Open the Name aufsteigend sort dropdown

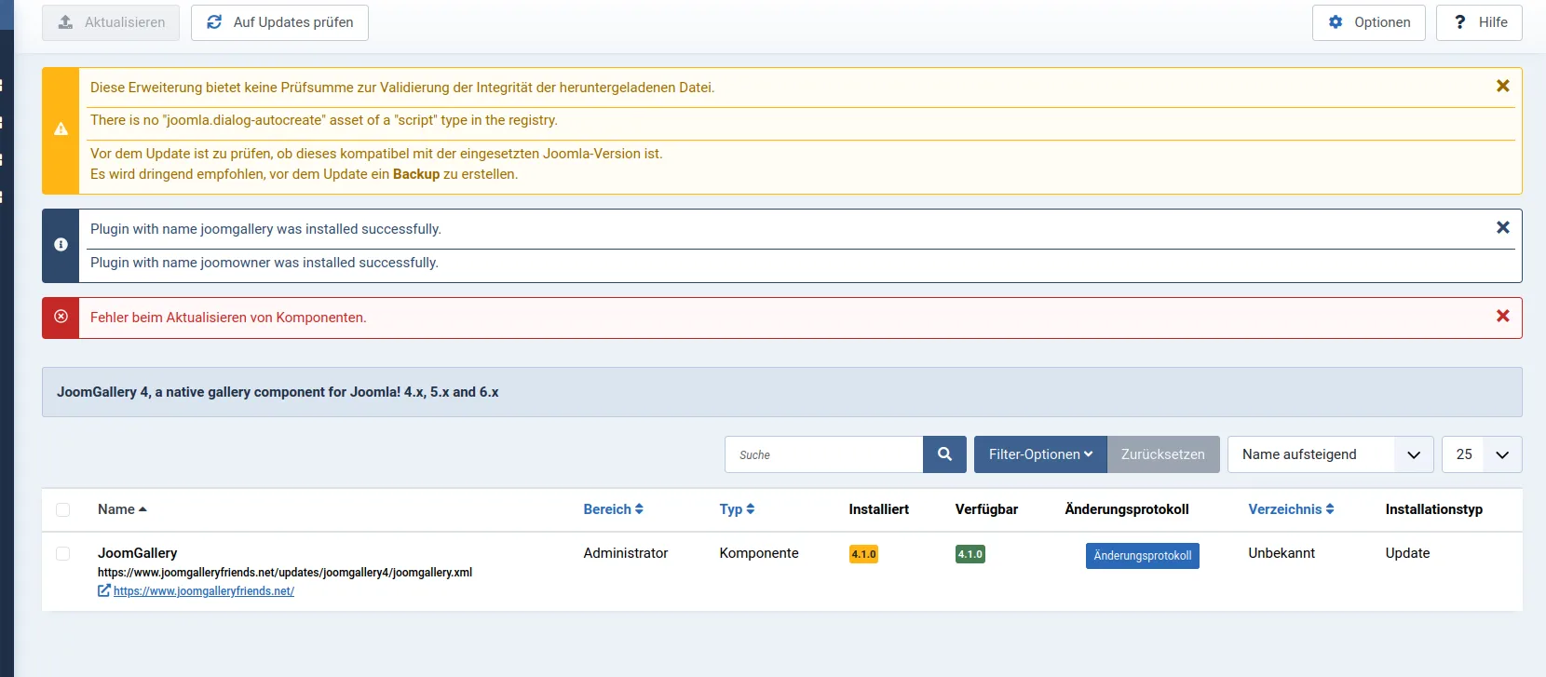click(1329, 454)
